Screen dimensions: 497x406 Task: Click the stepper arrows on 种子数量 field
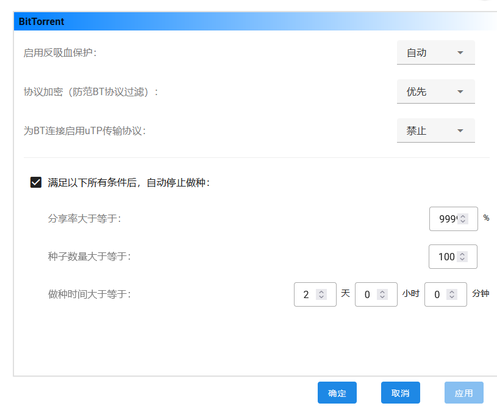(463, 257)
